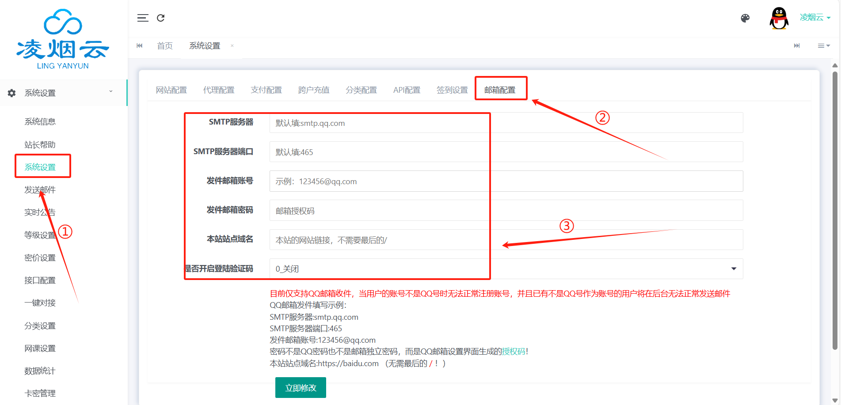Close the 系统设置 page tab
Viewport: 841px width, 405px height.
[232, 46]
